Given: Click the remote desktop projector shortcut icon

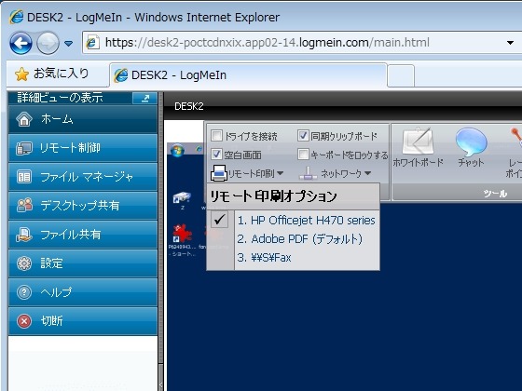Looking at the screenshot, I should (182, 199).
